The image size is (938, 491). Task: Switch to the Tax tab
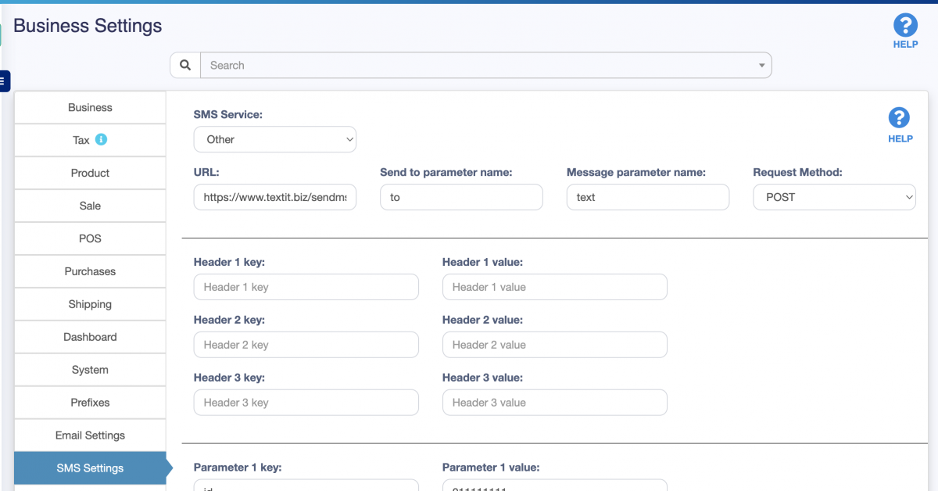tap(90, 141)
